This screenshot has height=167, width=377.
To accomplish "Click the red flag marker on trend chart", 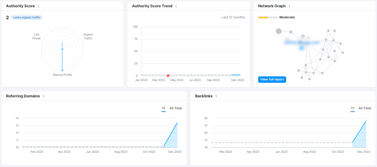I will 168,76.
